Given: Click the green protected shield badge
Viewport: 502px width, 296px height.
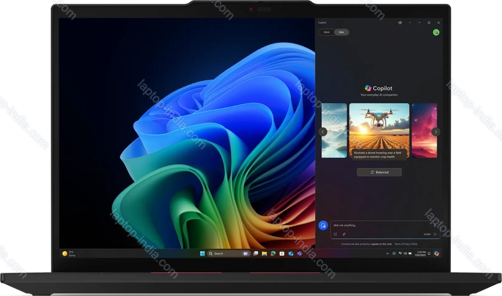Looking at the screenshot, I should click(x=436, y=32).
